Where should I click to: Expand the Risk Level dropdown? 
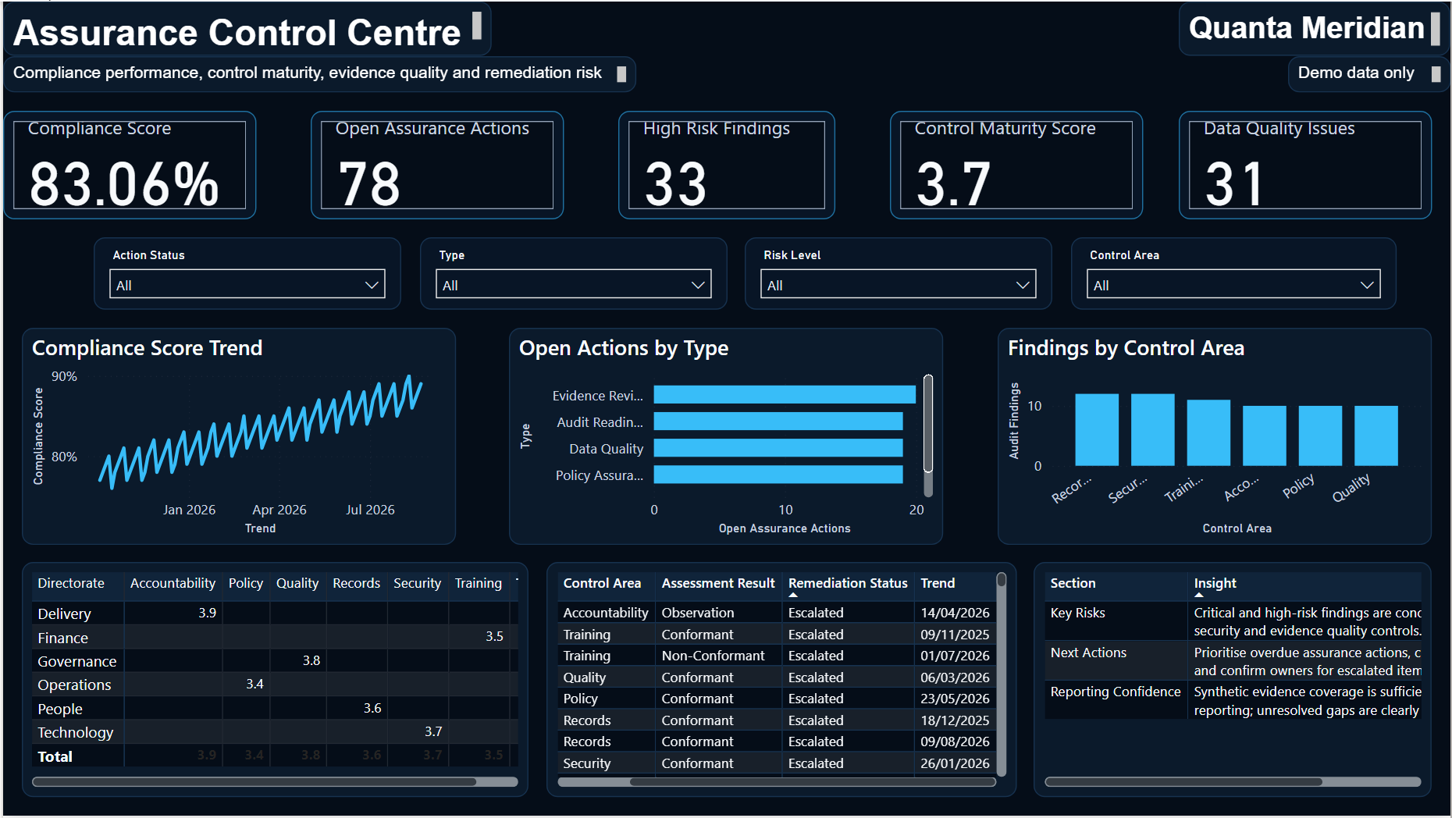898,284
